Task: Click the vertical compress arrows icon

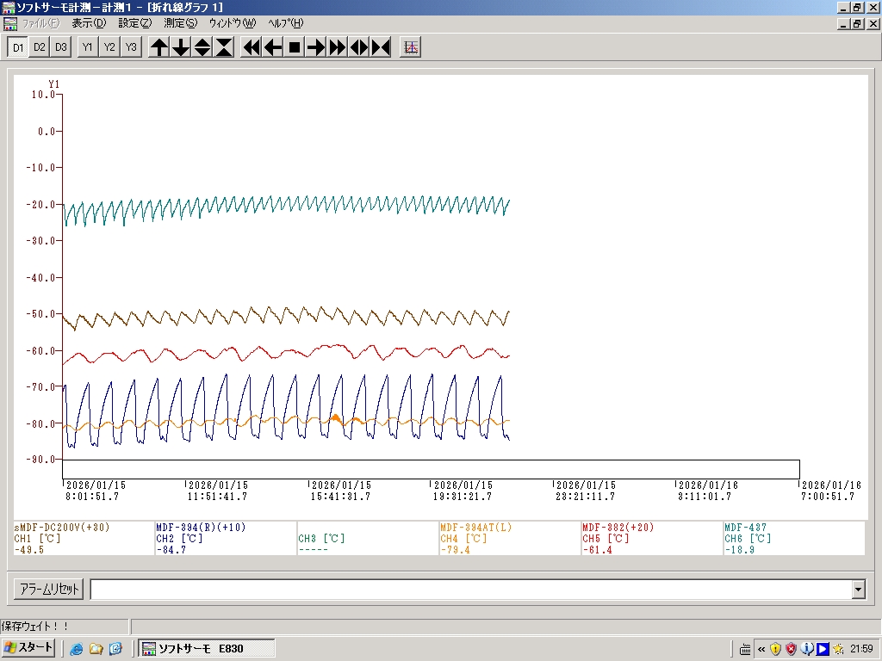Action: 224,47
